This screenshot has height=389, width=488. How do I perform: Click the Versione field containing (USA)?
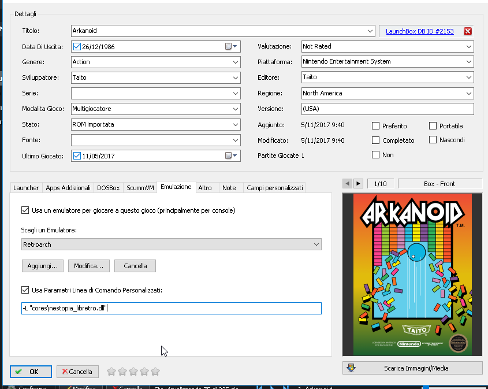pos(388,109)
